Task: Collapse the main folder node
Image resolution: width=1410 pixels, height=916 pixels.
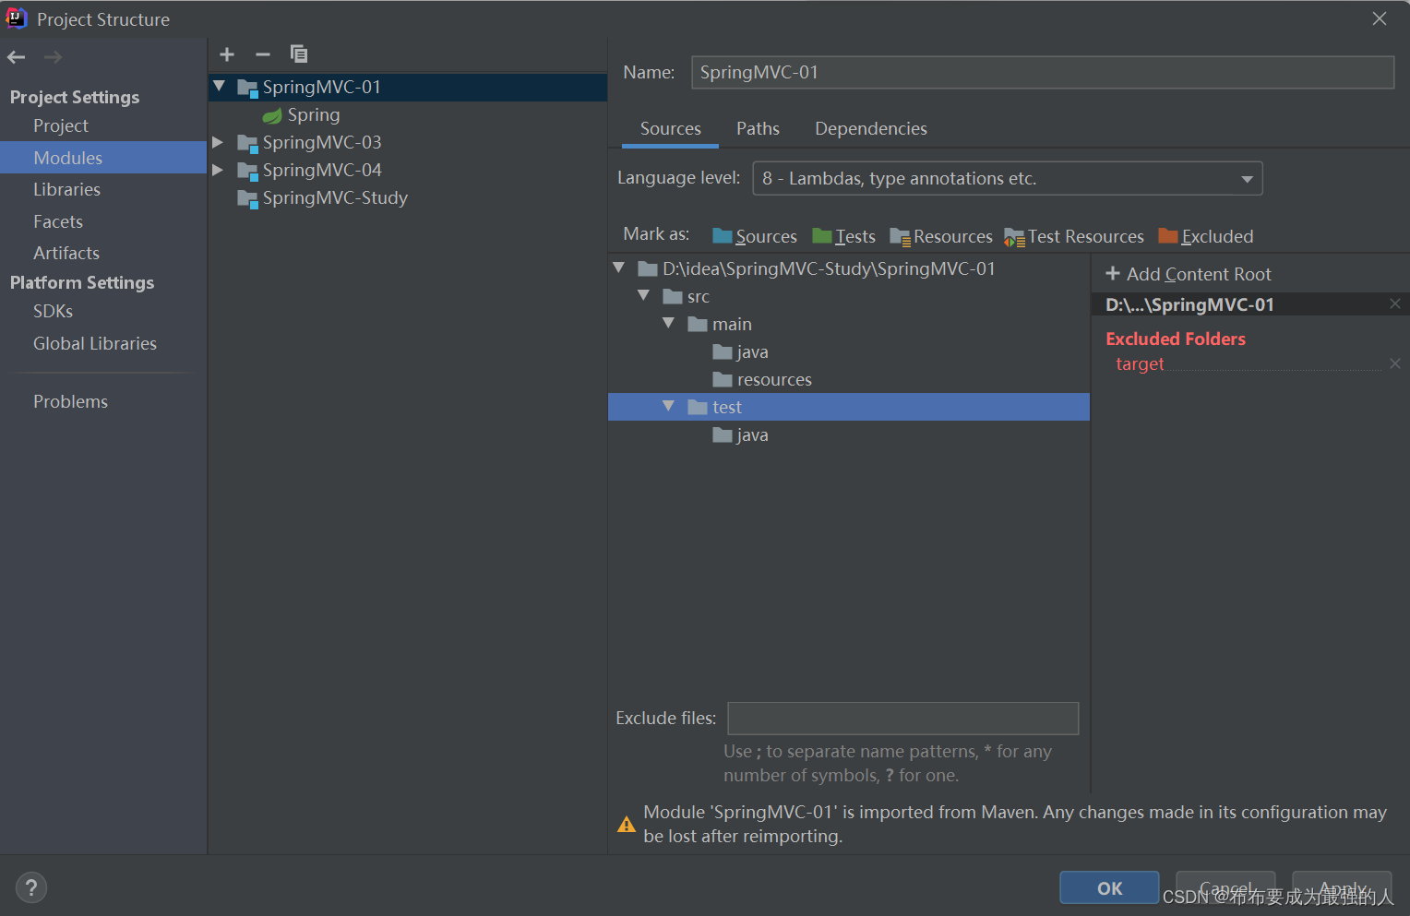Action: click(x=668, y=323)
